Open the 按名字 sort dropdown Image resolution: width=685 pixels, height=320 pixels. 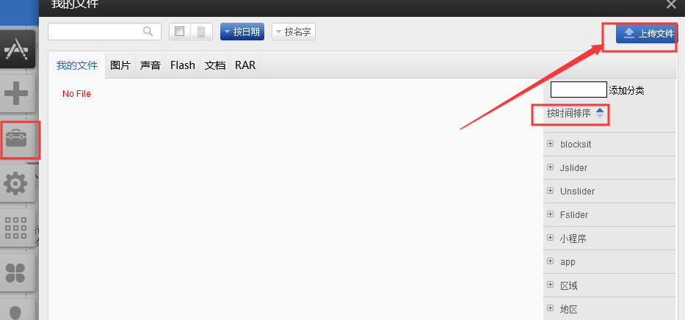(x=294, y=32)
